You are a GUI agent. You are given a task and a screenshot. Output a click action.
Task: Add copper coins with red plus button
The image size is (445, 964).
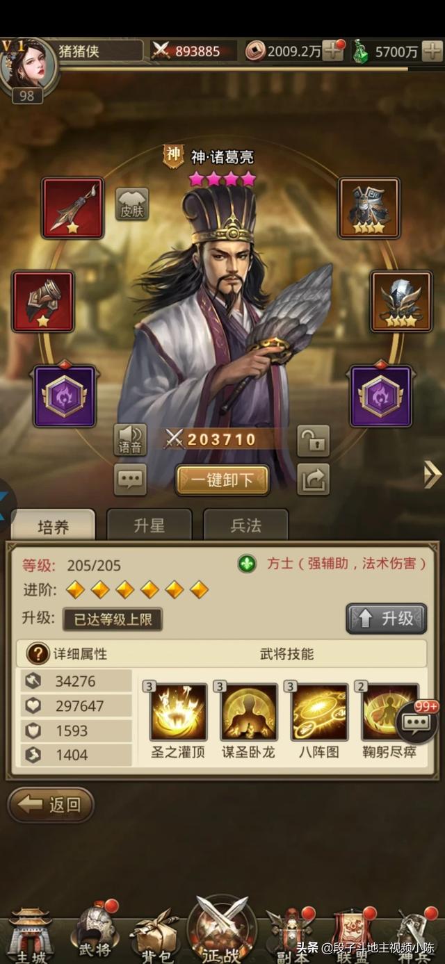click(332, 50)
